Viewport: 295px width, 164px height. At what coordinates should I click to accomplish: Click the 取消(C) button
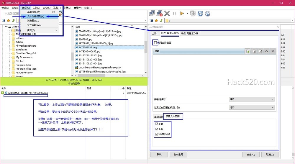click(270, 154)
